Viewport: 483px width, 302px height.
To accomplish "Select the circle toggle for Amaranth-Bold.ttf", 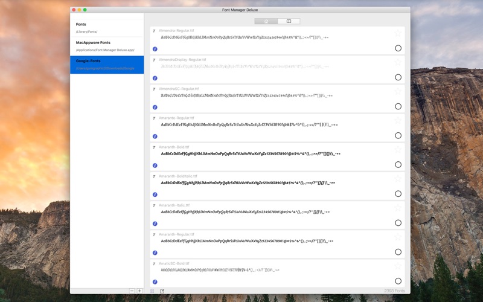I will click(398, 164).
